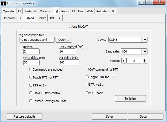Select the XML-RPC tab
Screen dimensions: 167x122
point(55,18)
